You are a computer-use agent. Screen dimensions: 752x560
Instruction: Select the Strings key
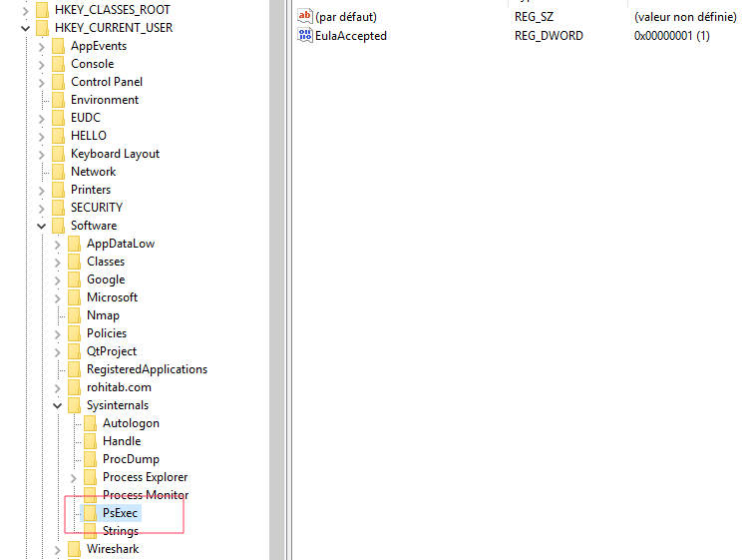click(121, 531)
